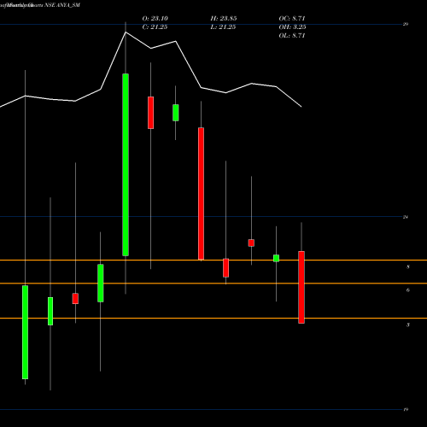
Task: Click the high price value H: 23.85
Action: coord(224,19)
